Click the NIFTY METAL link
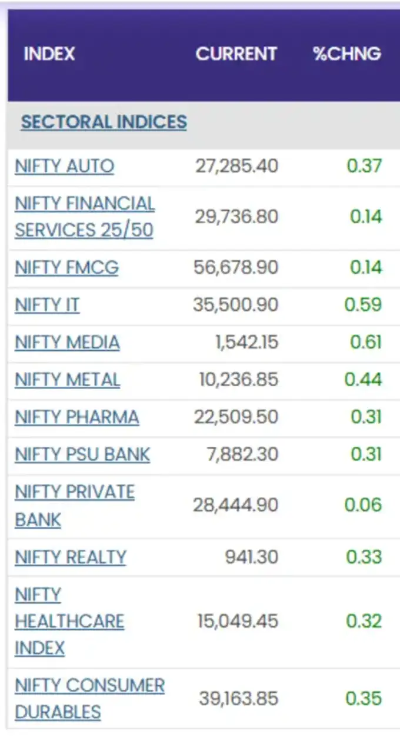Screen dimensions: 400x737 pyautogui.click(x=67, y=380)
